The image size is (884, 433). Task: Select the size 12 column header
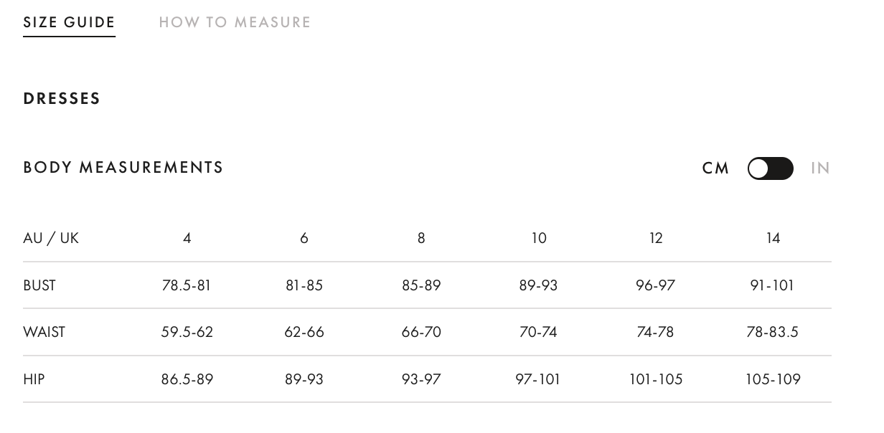pyautogui.click(x=656, y=238)
